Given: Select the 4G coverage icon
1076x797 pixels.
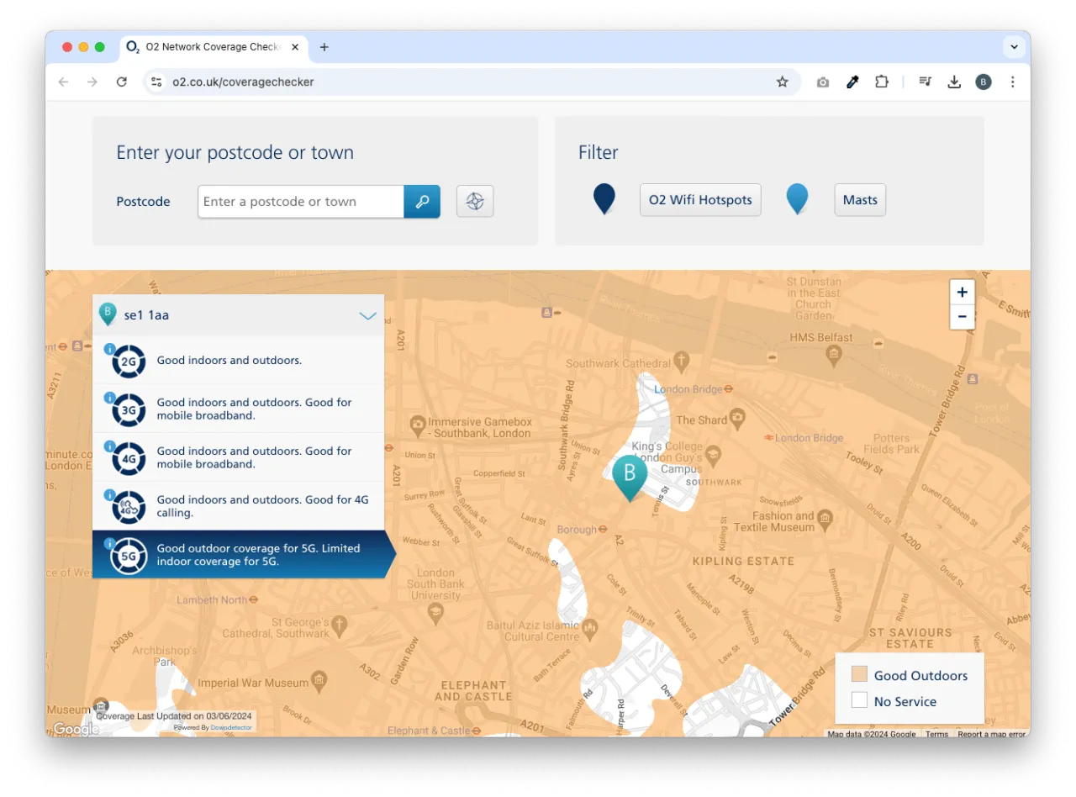Looking at the screenshot, I should coord(129,458).
